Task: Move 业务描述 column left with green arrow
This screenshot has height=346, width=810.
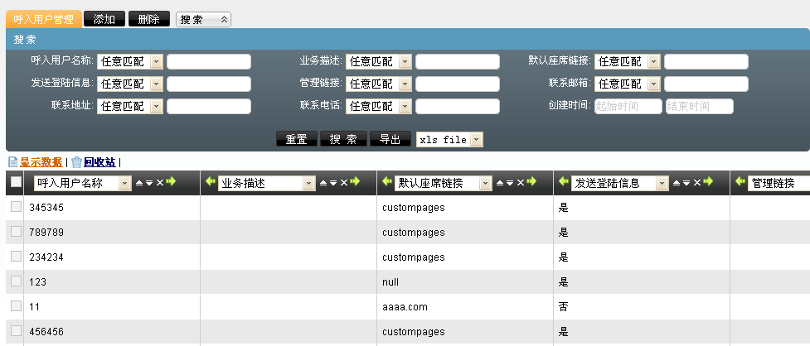Action: point(211,183)
